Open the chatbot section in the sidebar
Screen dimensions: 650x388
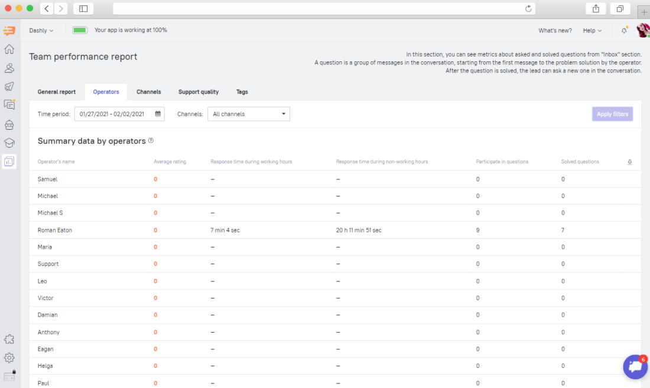(9, 124)
